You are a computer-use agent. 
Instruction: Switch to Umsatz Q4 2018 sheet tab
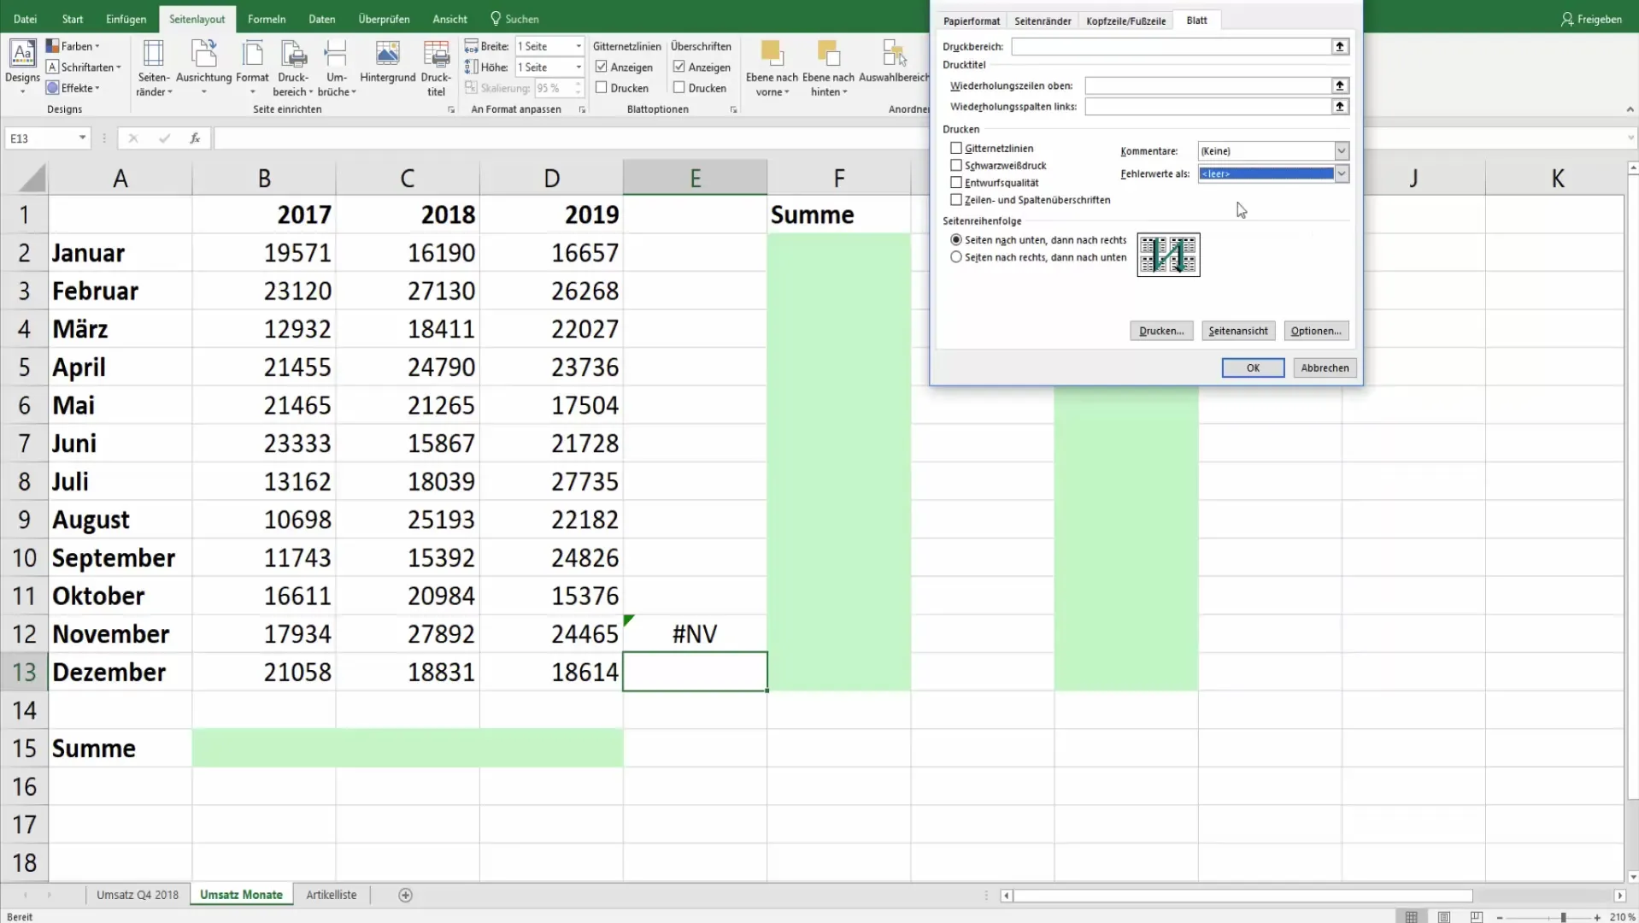(x=138, y=895)
